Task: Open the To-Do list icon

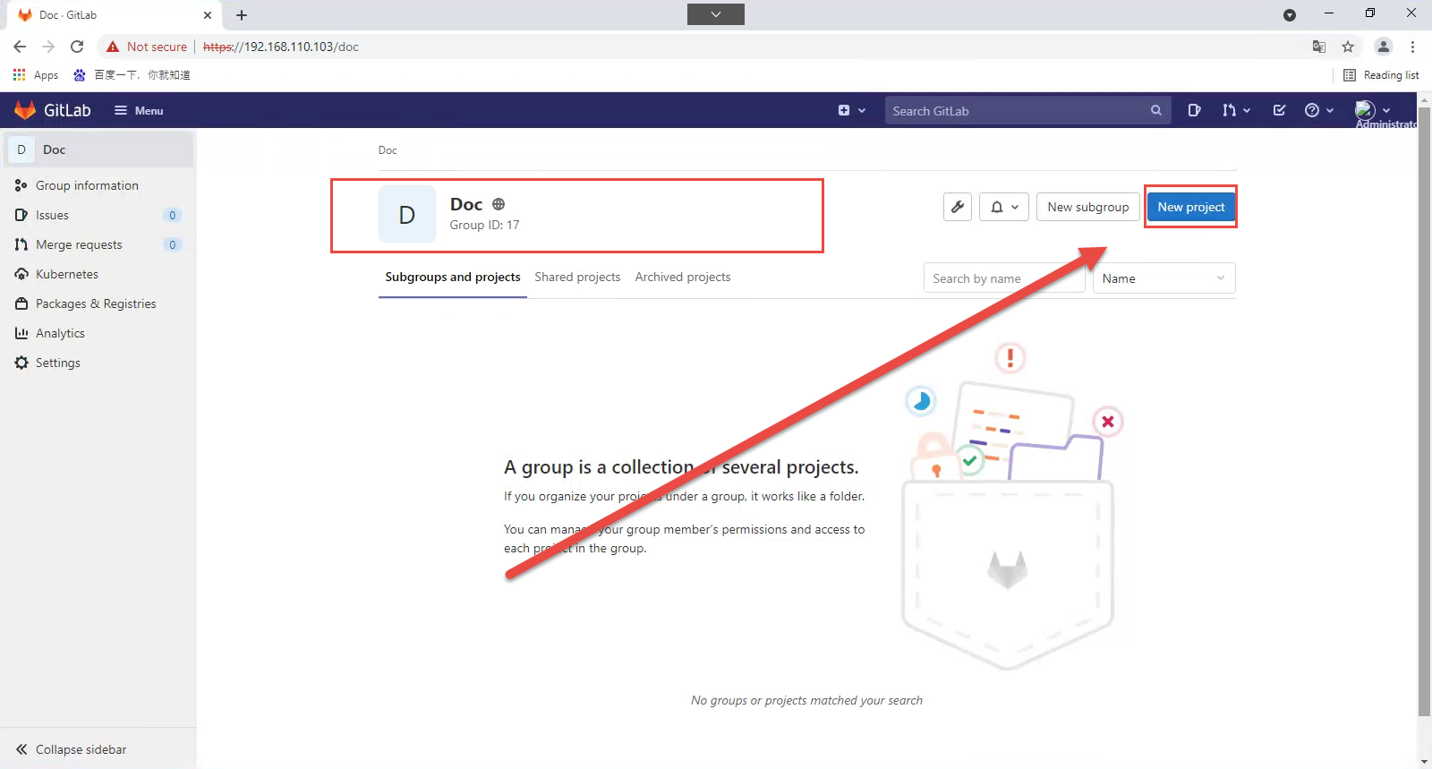Action: [x=1280, y=110]
